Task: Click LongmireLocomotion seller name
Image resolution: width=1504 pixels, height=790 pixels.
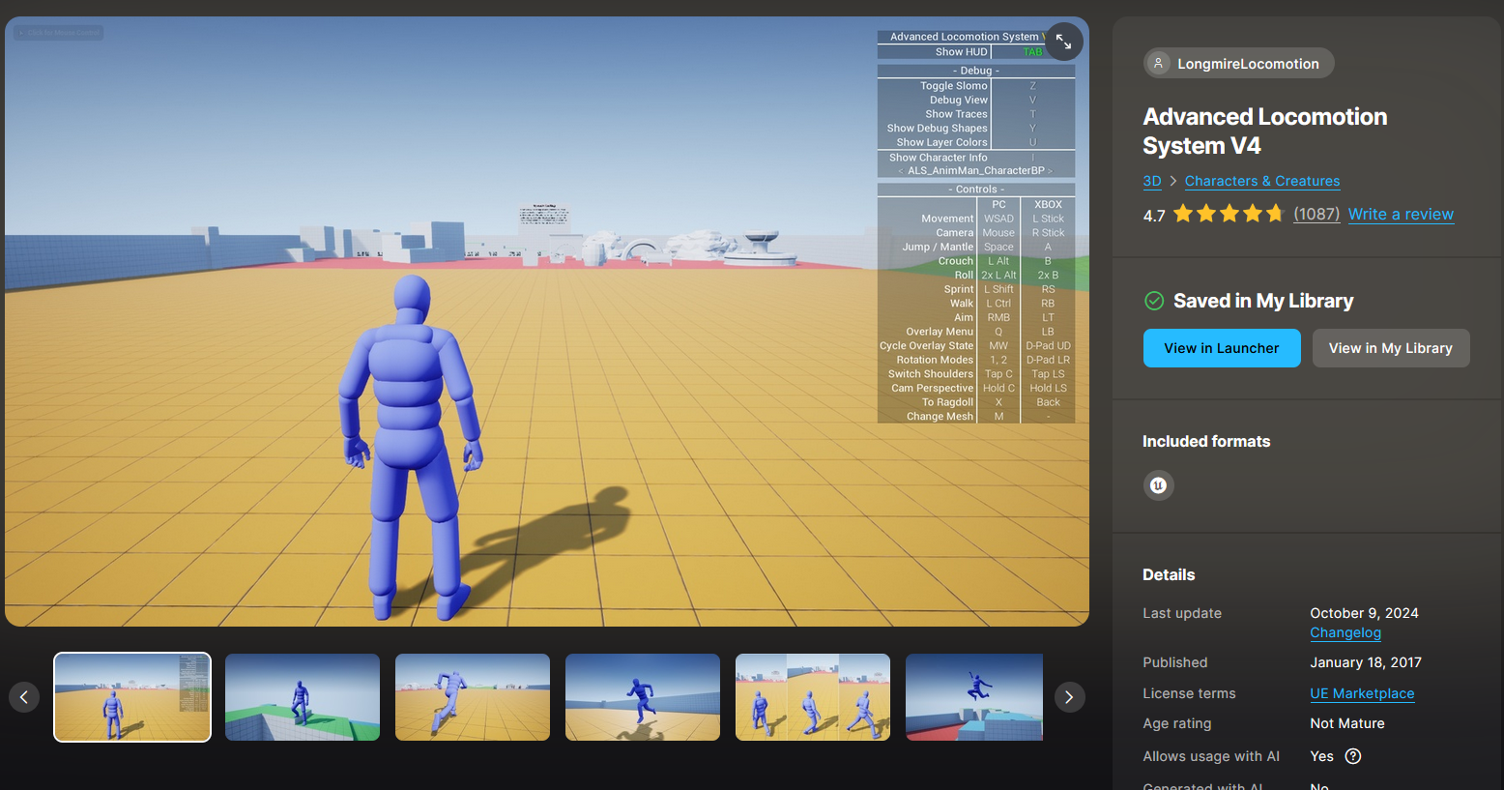Action: coord(1248,64)
